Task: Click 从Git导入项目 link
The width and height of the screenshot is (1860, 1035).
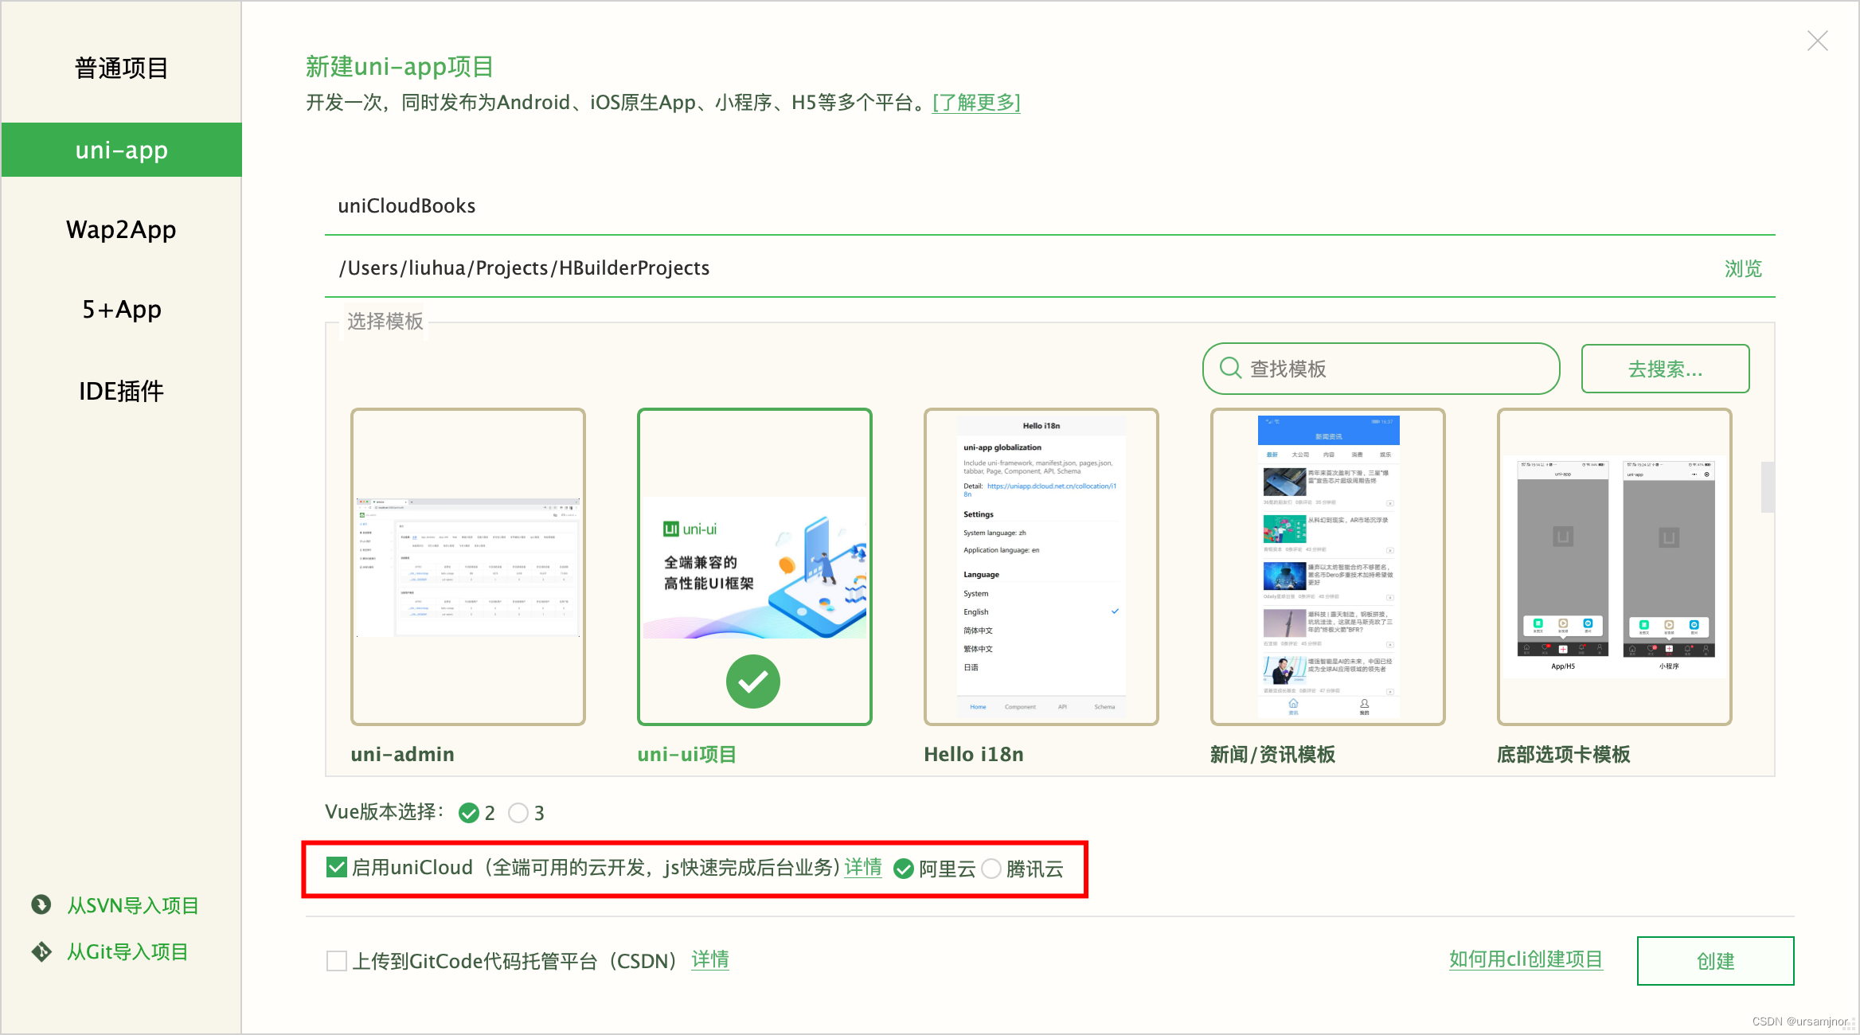Action: click(127, 951)
